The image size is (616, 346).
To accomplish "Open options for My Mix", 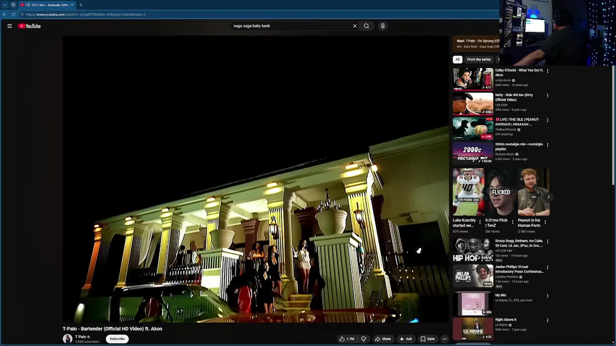I will [x=547, y=296].
